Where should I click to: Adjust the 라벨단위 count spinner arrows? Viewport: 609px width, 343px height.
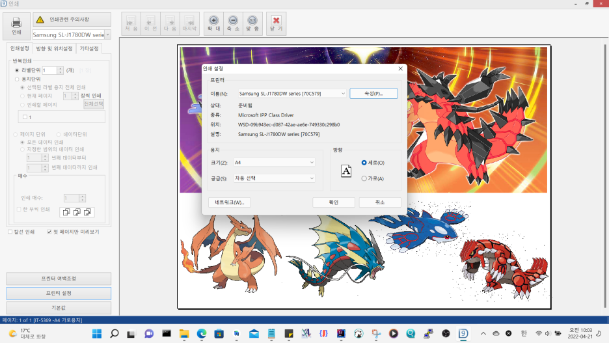(61, 70)
